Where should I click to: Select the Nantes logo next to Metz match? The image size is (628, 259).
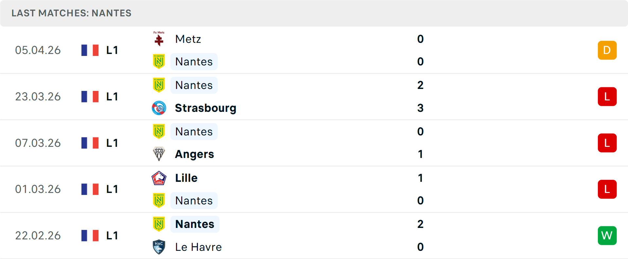(x=159, y=61)
